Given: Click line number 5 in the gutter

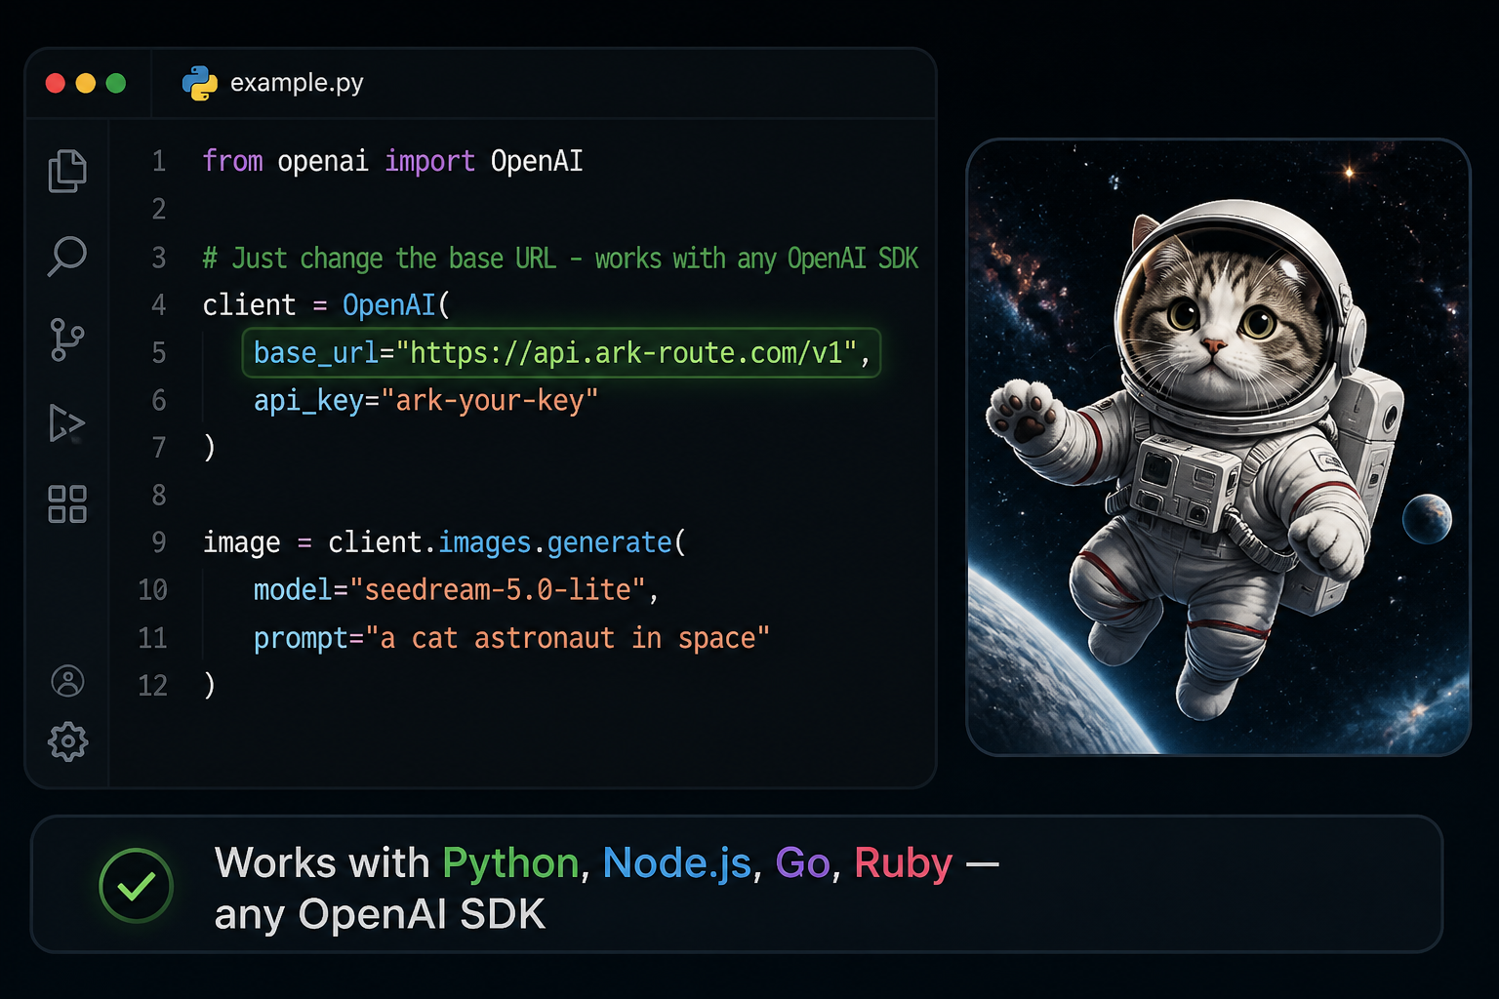Looking at the screenshot, I should coord(159,353).
